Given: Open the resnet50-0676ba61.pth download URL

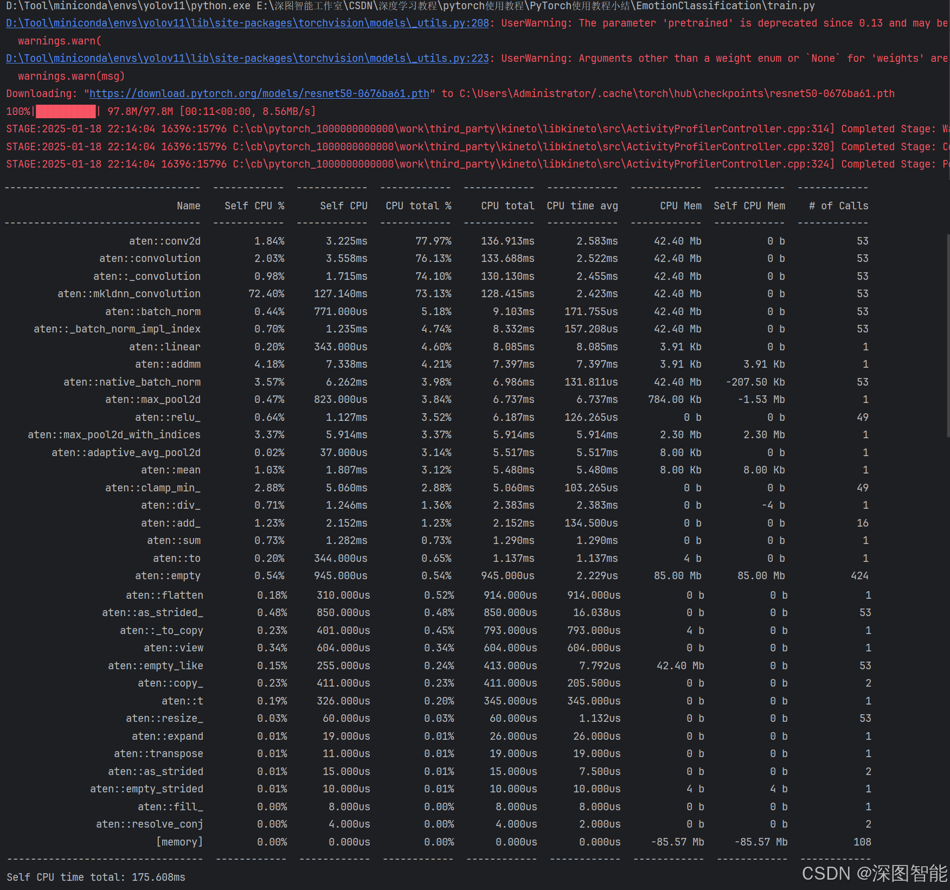Looking at the screenshot, I should (x=259, y=94).
